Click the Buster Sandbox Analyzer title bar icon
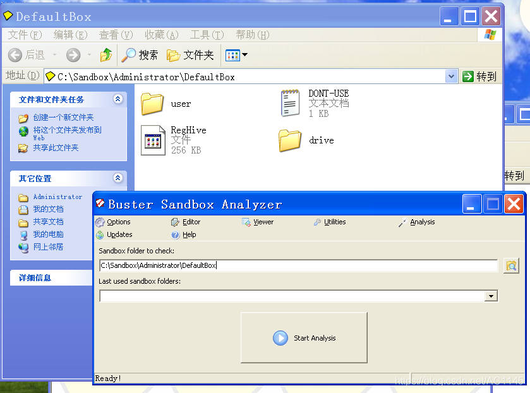 pos(100,203)
